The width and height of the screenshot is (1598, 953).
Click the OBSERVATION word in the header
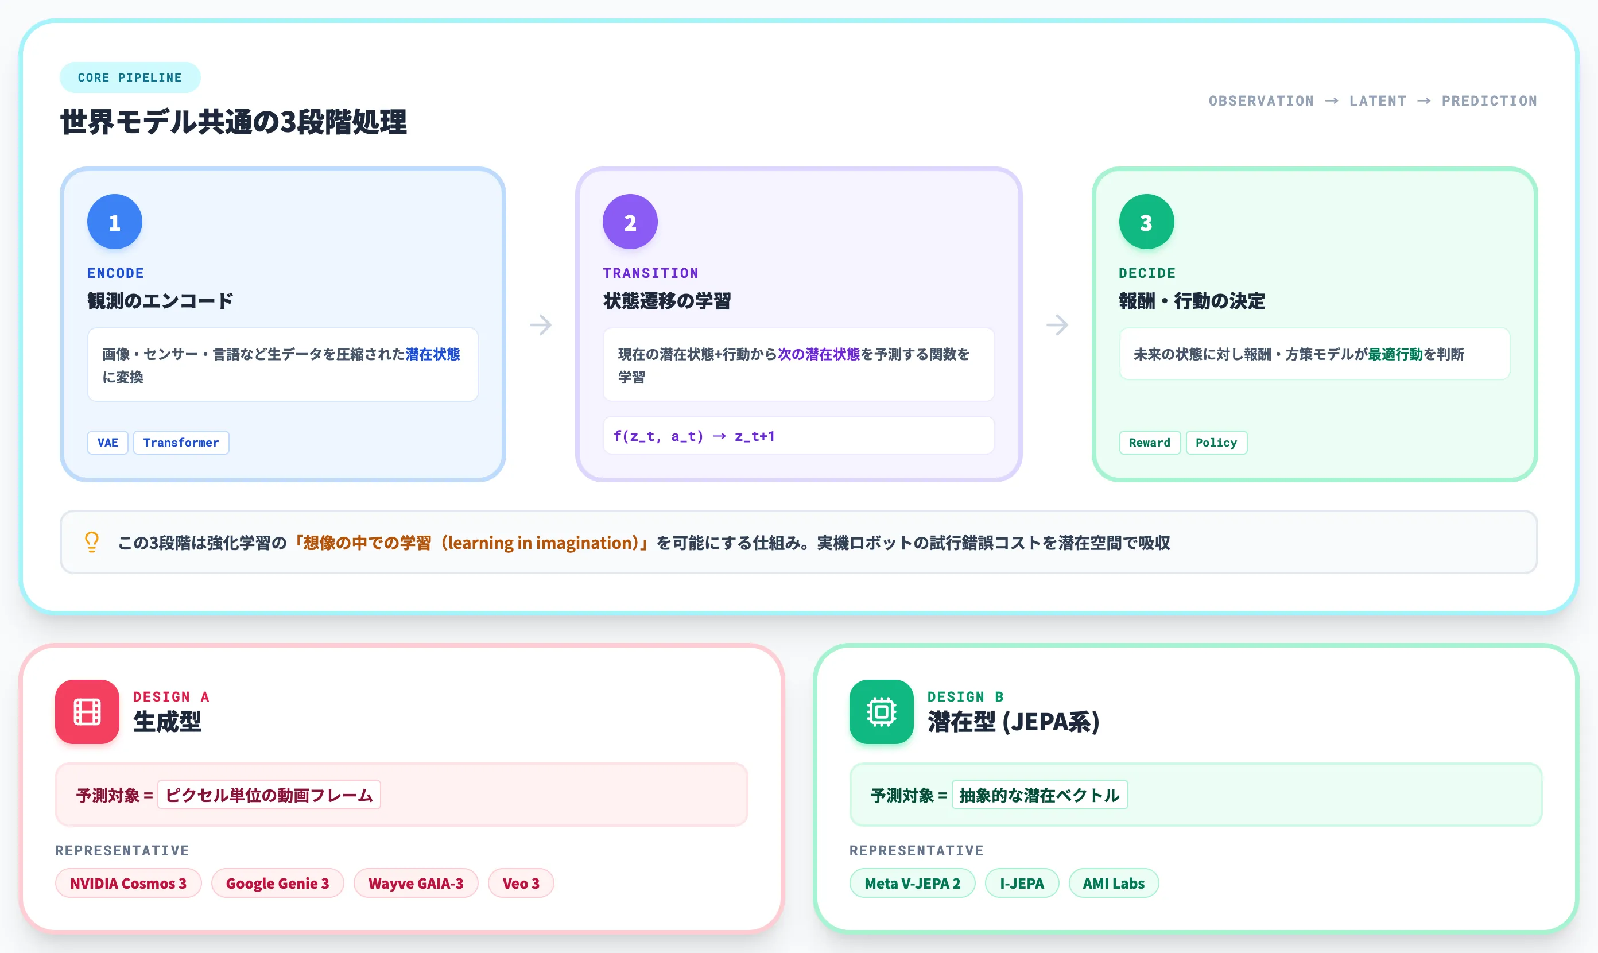(x=1261, y=101)
